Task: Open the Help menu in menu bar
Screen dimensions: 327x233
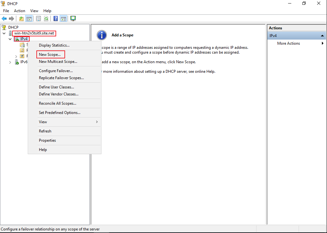Action: tap(47, 11)
